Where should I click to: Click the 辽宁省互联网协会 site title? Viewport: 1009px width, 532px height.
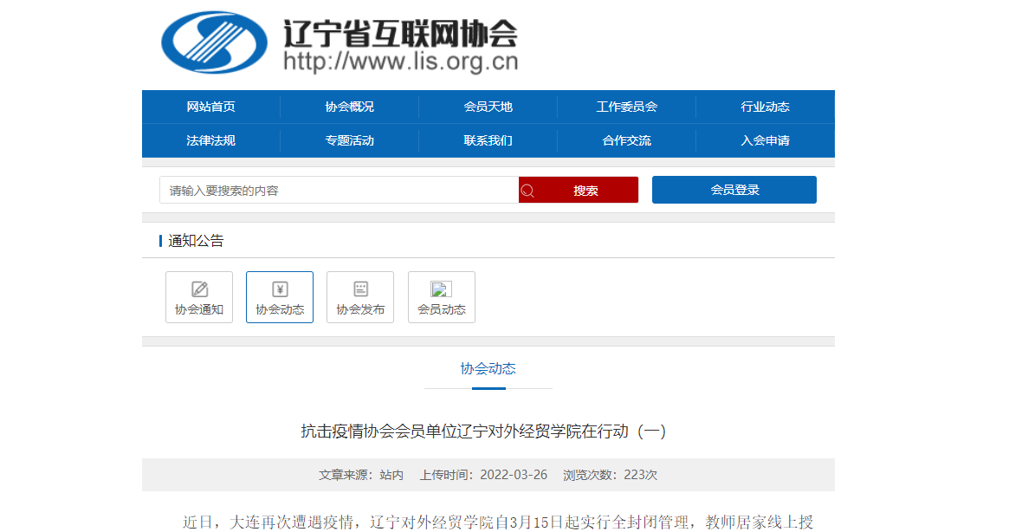tap(400, 34)
